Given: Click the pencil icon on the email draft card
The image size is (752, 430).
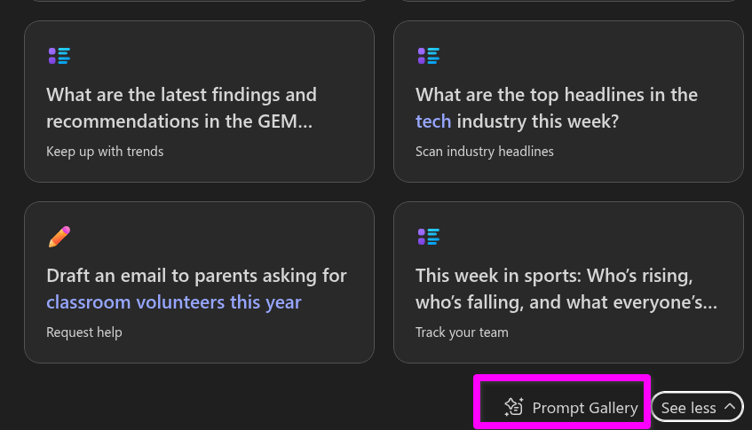Looking at the screenshot, I should tap(59, 237).
